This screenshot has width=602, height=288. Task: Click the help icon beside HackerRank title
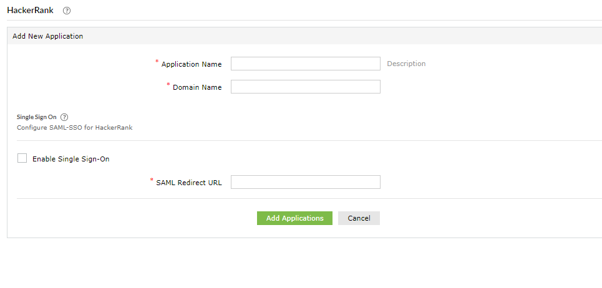tap(67, 11)
